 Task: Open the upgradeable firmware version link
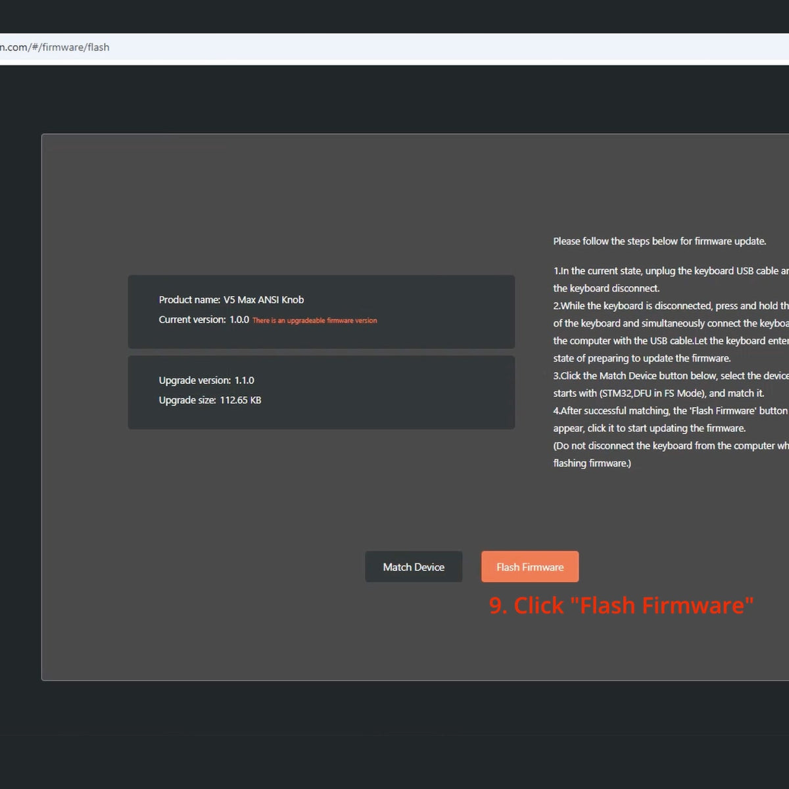314,320
